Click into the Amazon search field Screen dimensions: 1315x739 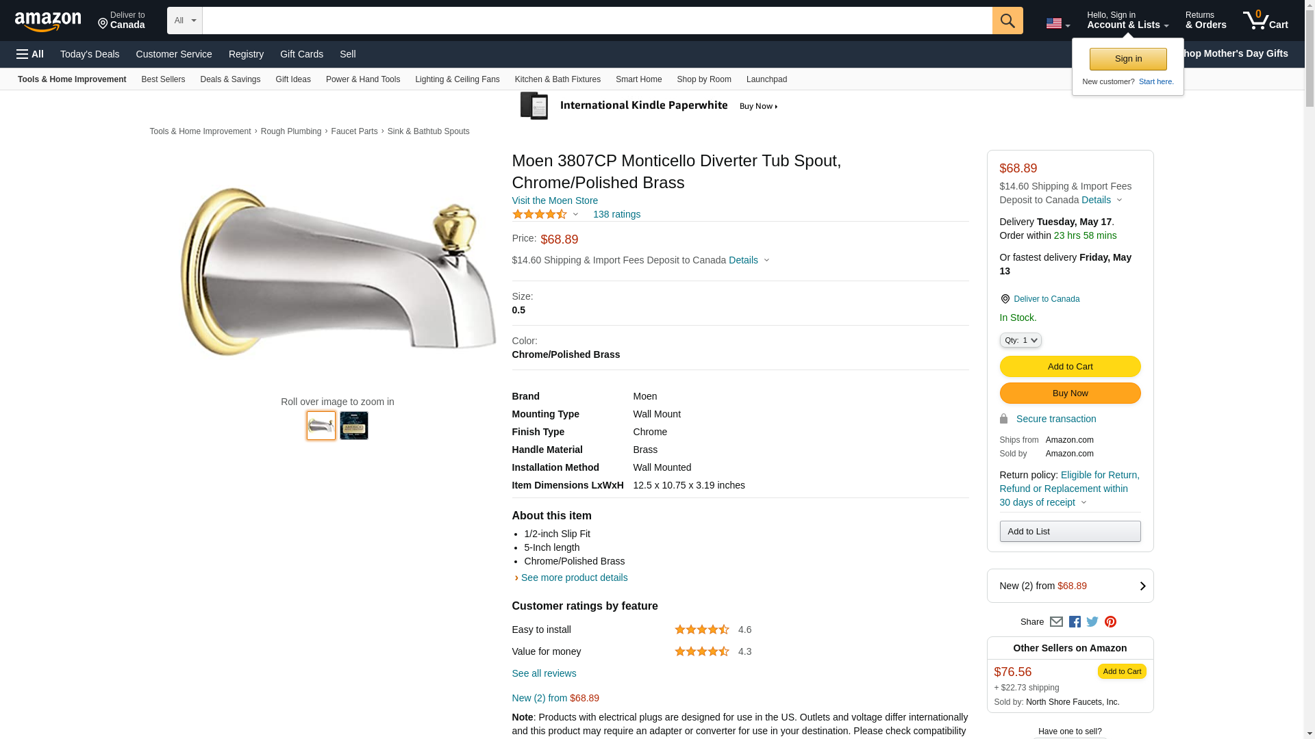click(x=597, y=21)
